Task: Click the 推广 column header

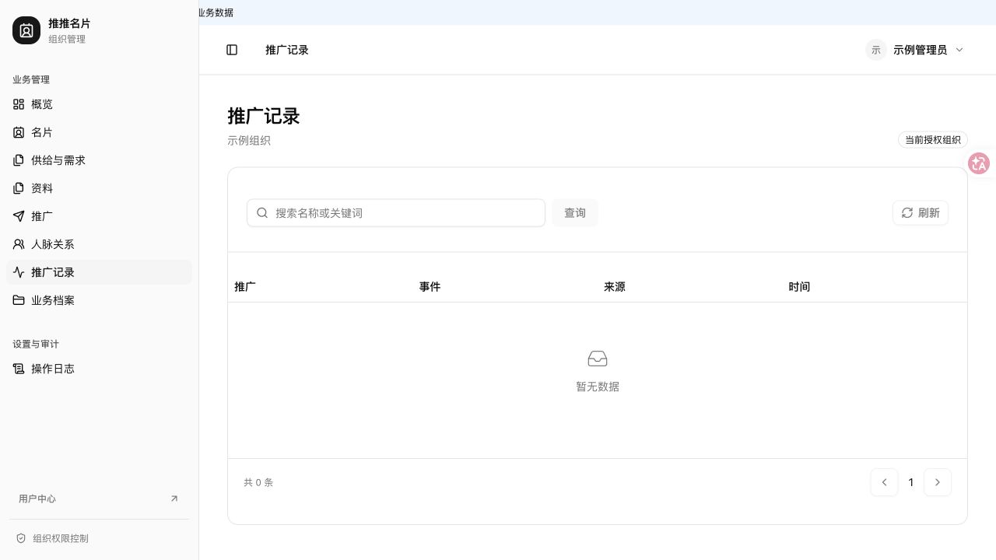Action: pos(245,287)
